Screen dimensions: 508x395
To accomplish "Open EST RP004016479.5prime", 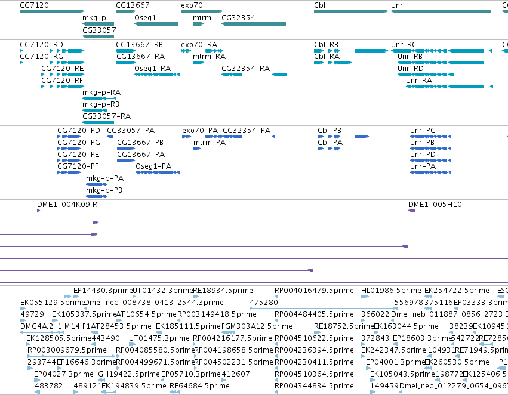I will tap(276, 297).
